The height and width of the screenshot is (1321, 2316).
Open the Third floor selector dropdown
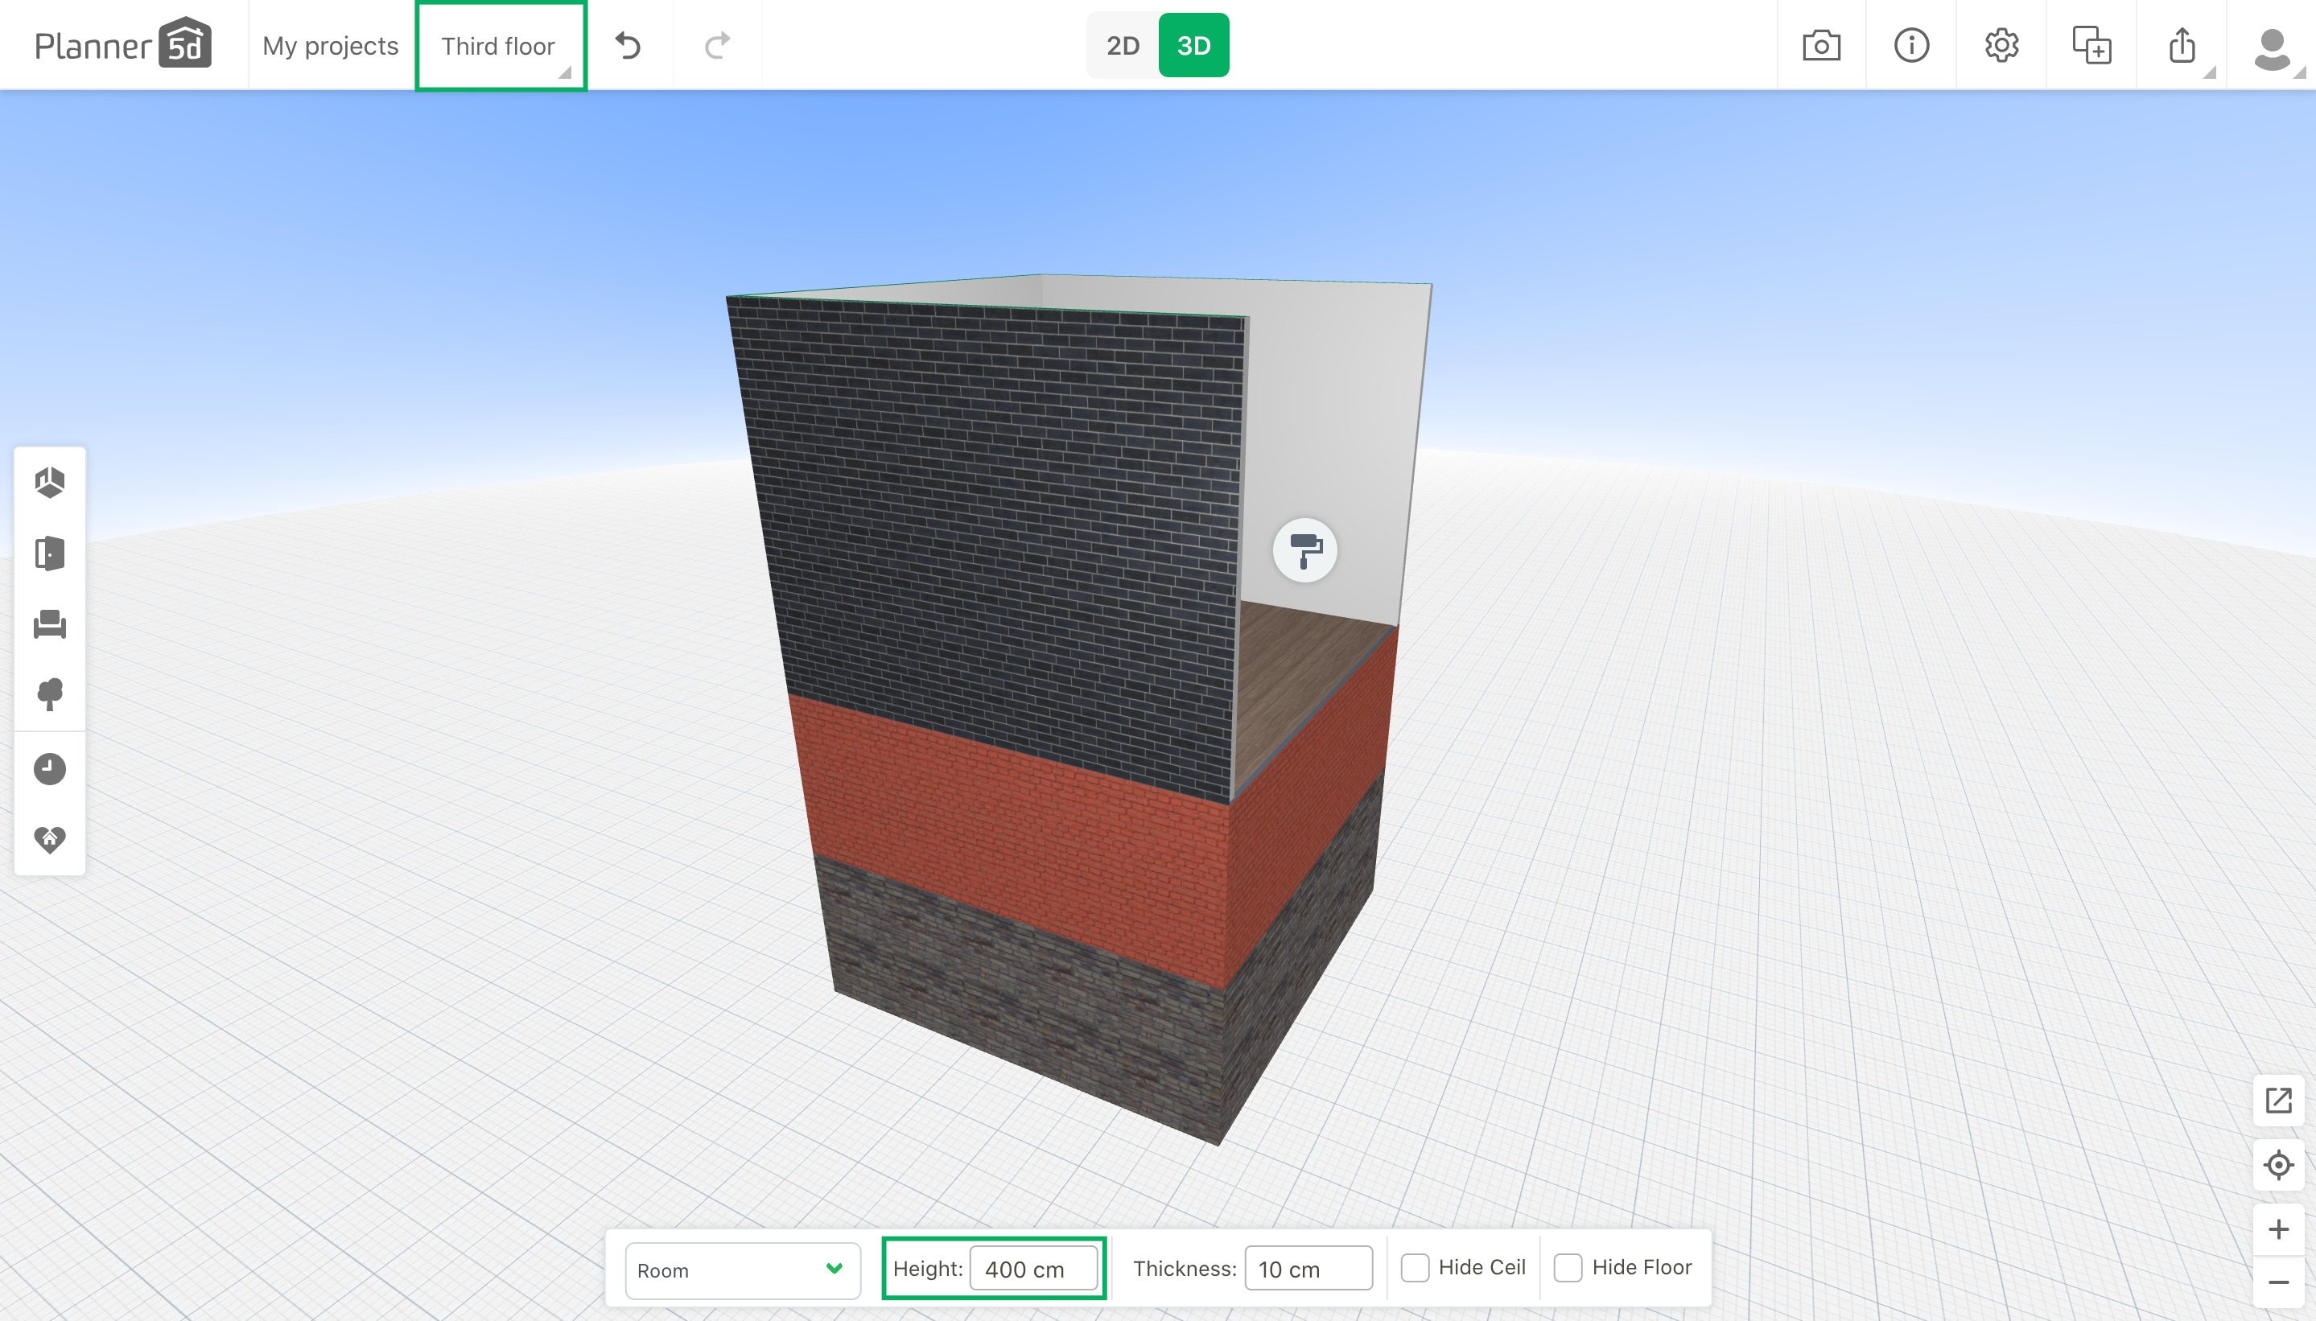501,45
